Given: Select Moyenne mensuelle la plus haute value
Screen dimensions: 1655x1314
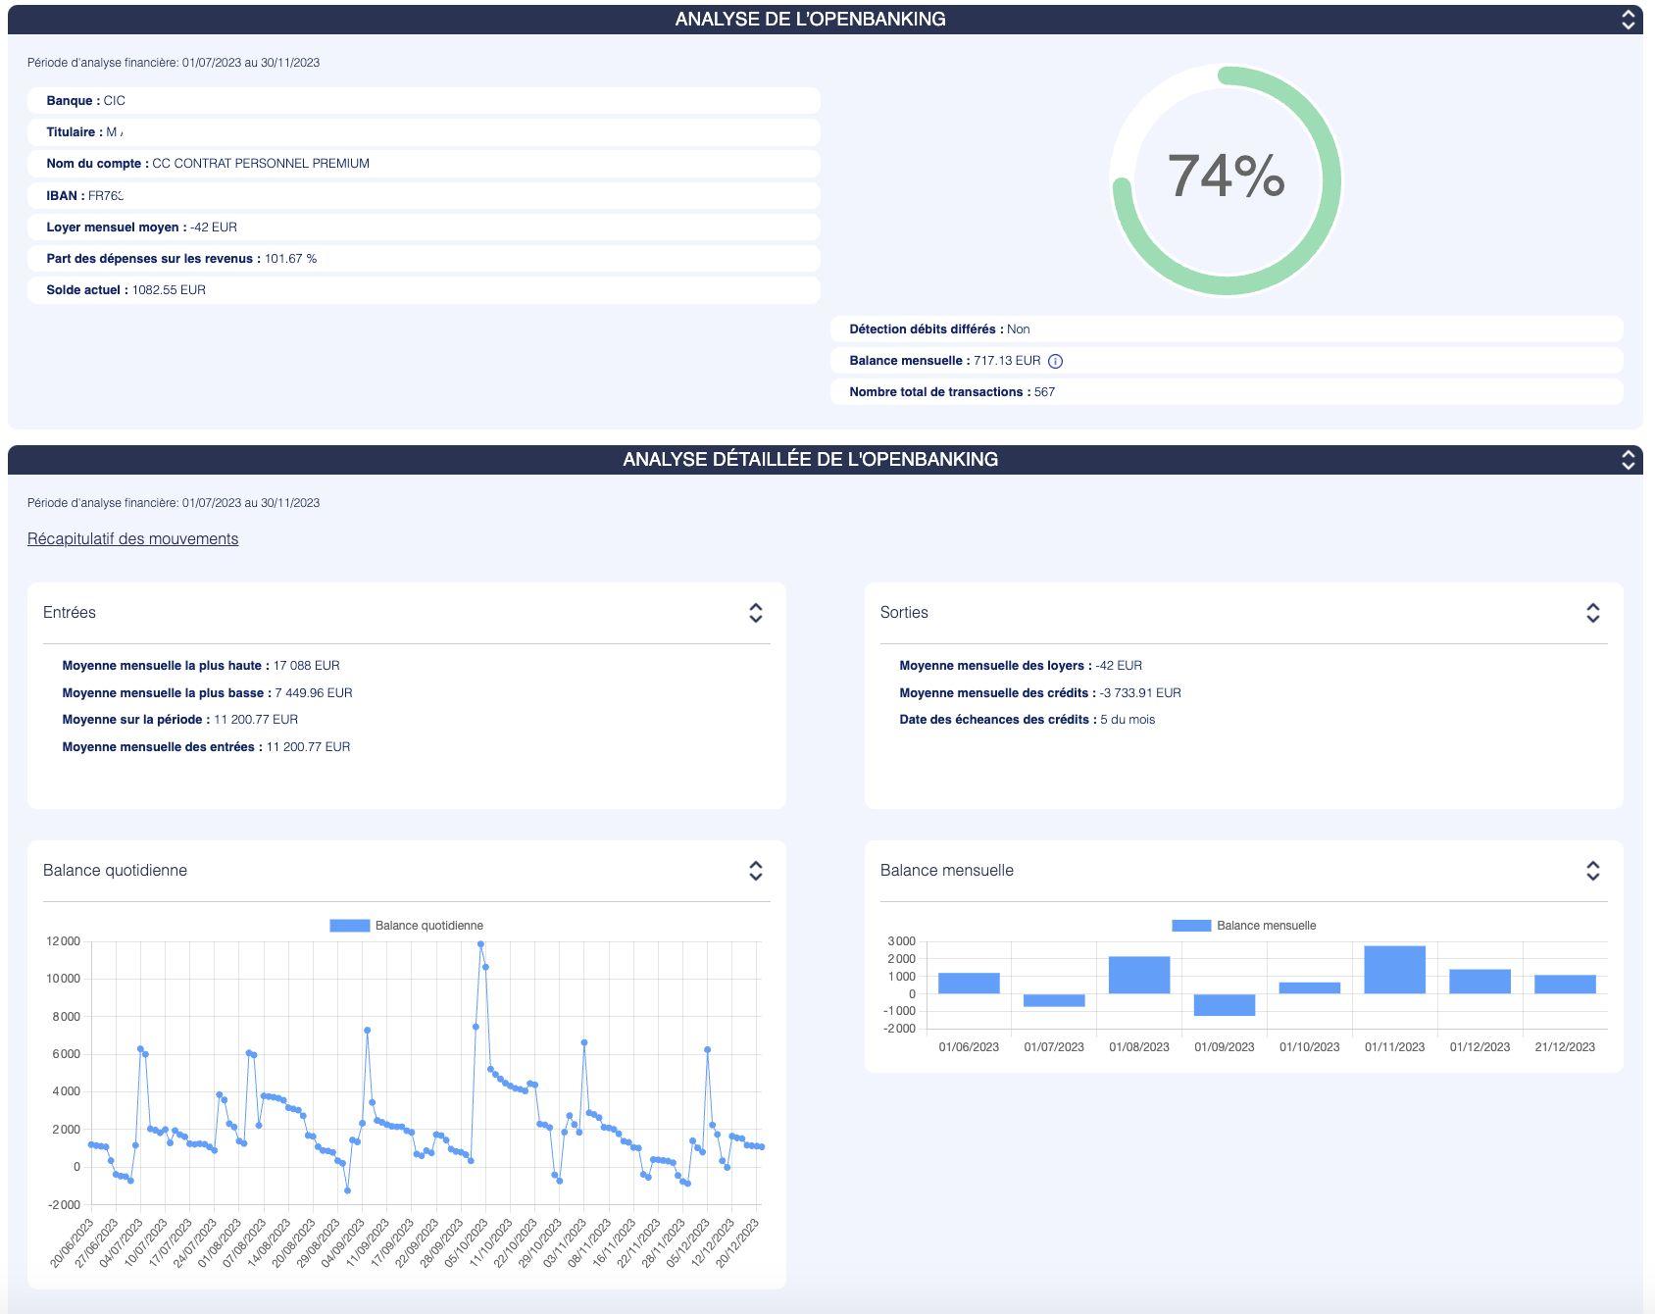Looking at the screenshot, I should coord(307,666).
